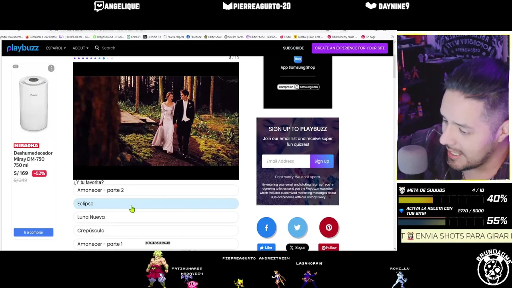Choose answer Amanecer - parte 1

tap(156, 244)
